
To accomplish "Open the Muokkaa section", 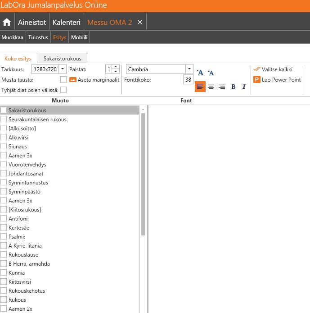I will (x=12, y=37).
